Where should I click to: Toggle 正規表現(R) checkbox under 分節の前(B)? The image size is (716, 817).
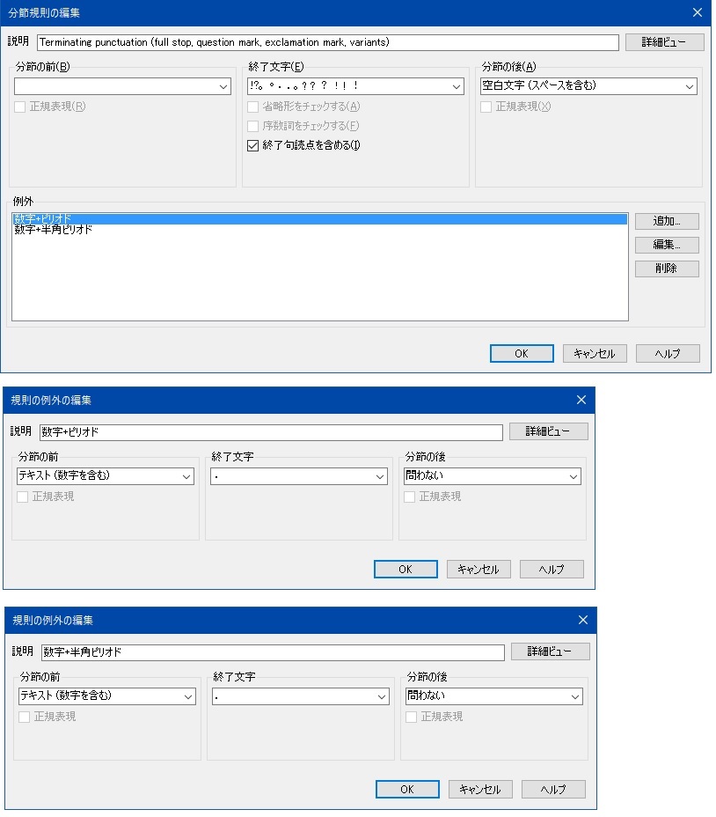point(19,107)
